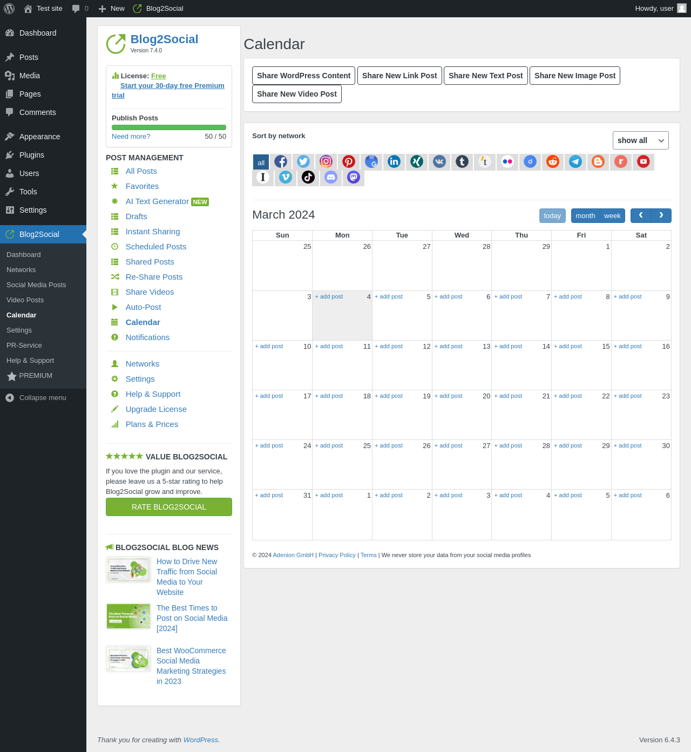Open the Adenion GmbH footer link
Screen dimensions: 691x752
(x=293, y=555)
